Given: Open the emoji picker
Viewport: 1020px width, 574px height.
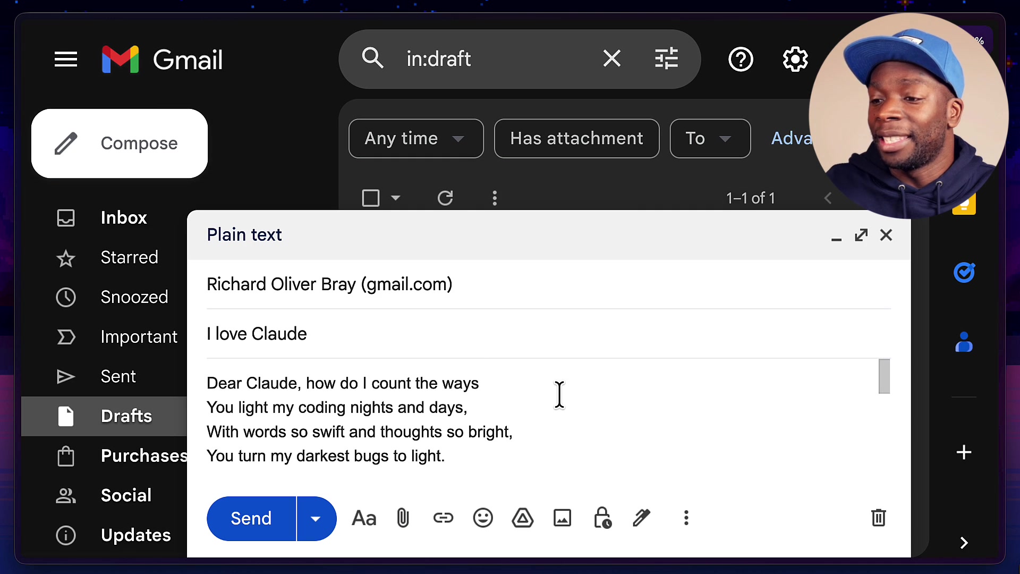Looking at the screenshot, I should [483, 518].
